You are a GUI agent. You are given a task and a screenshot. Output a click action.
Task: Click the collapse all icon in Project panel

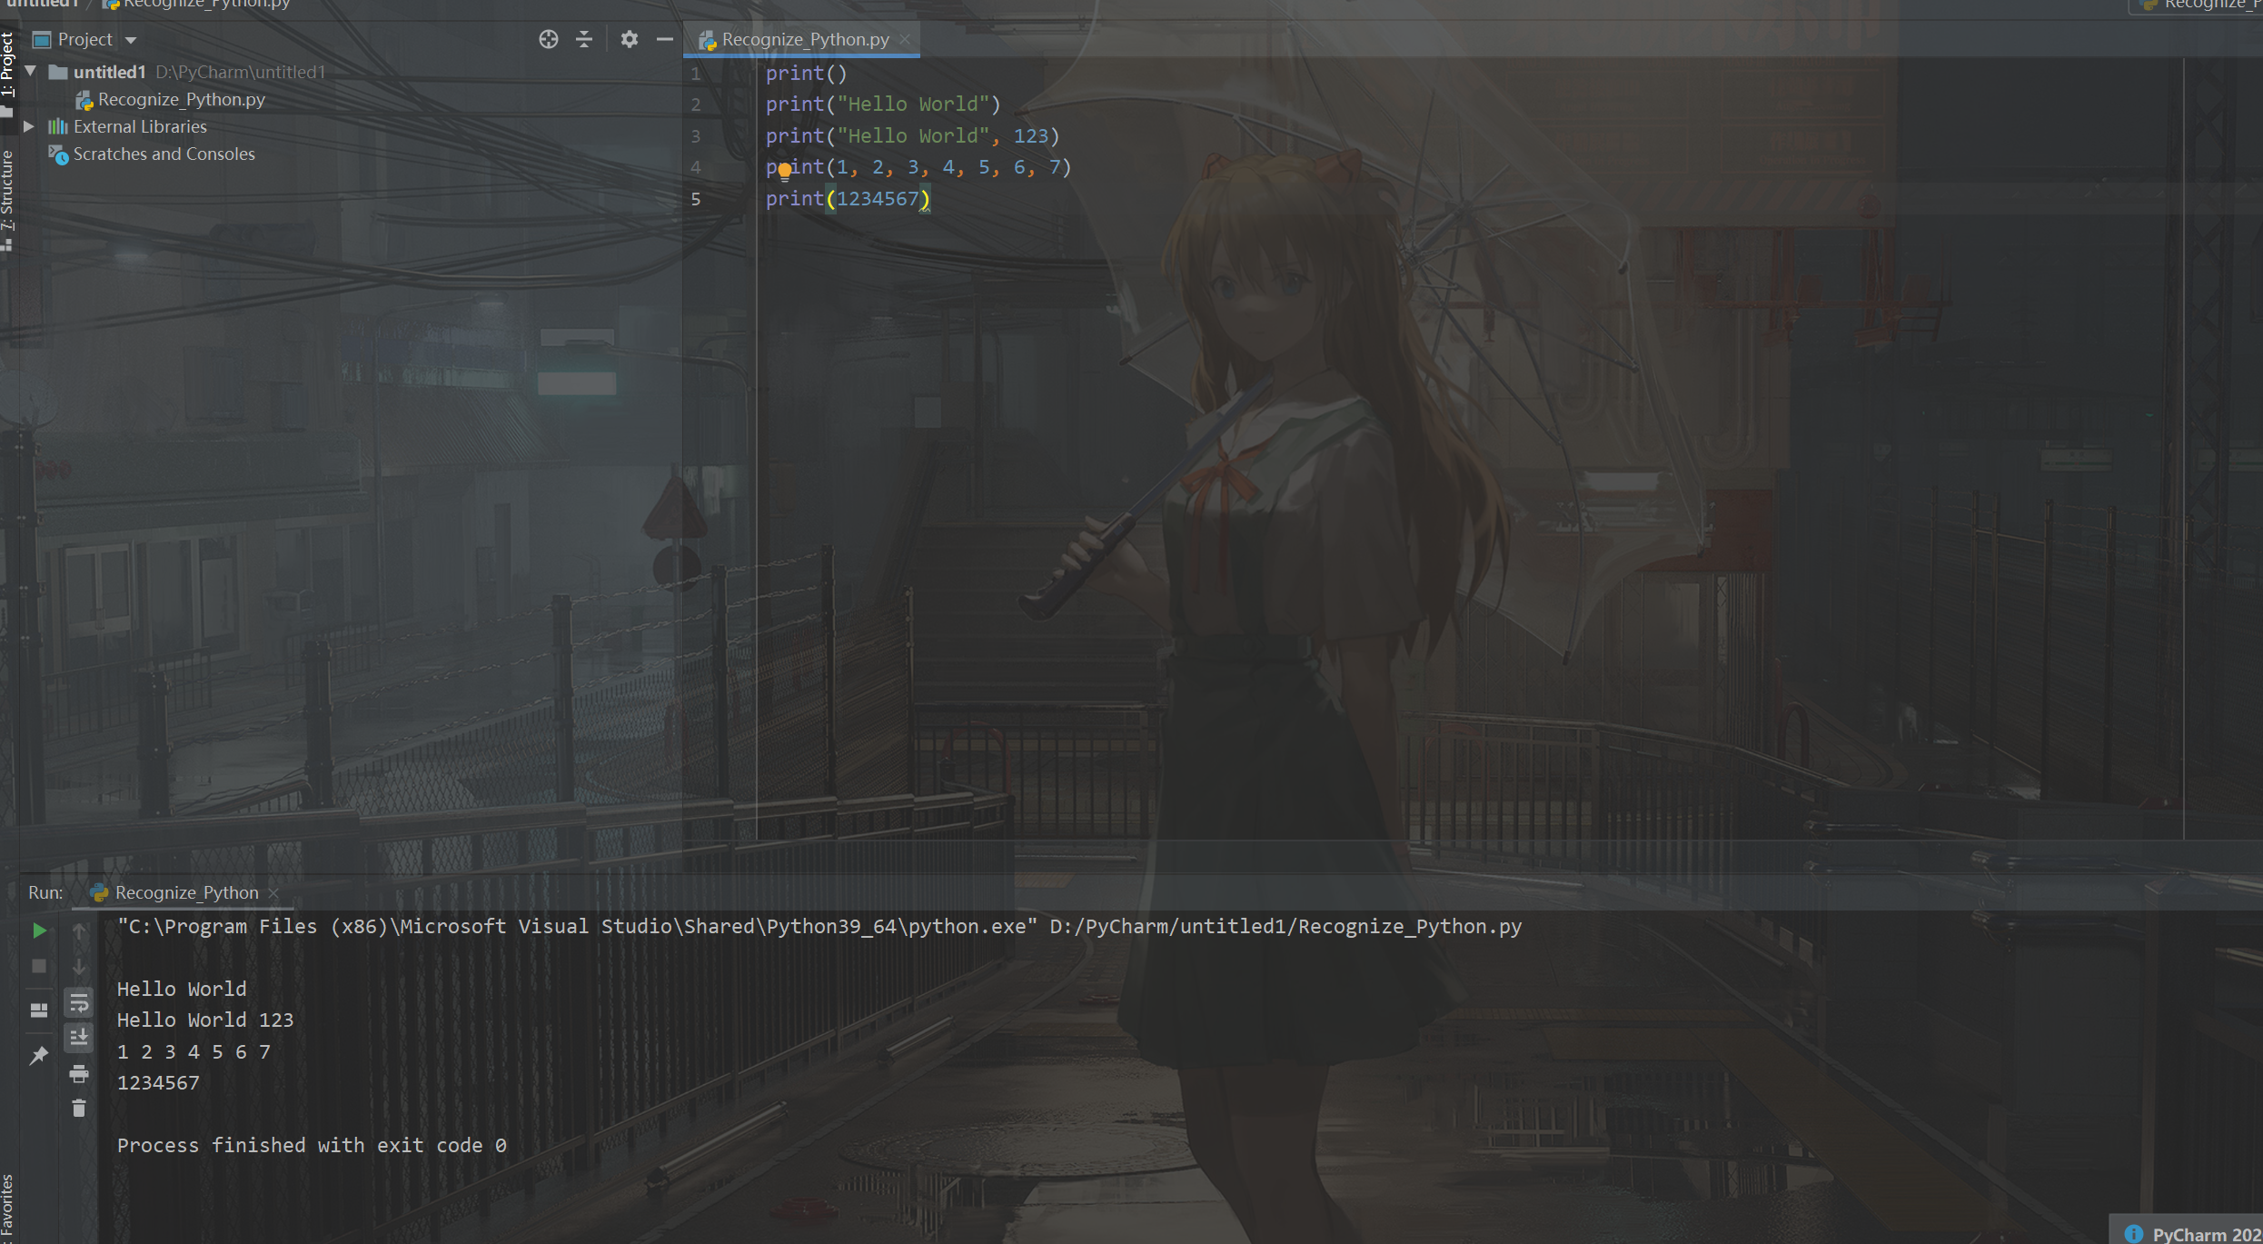point(584,39)
